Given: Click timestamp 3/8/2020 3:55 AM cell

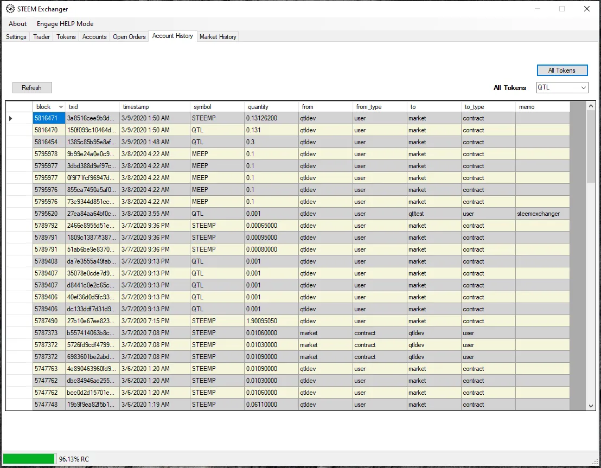Looking at the screenshot, I should tap(155, 214).
